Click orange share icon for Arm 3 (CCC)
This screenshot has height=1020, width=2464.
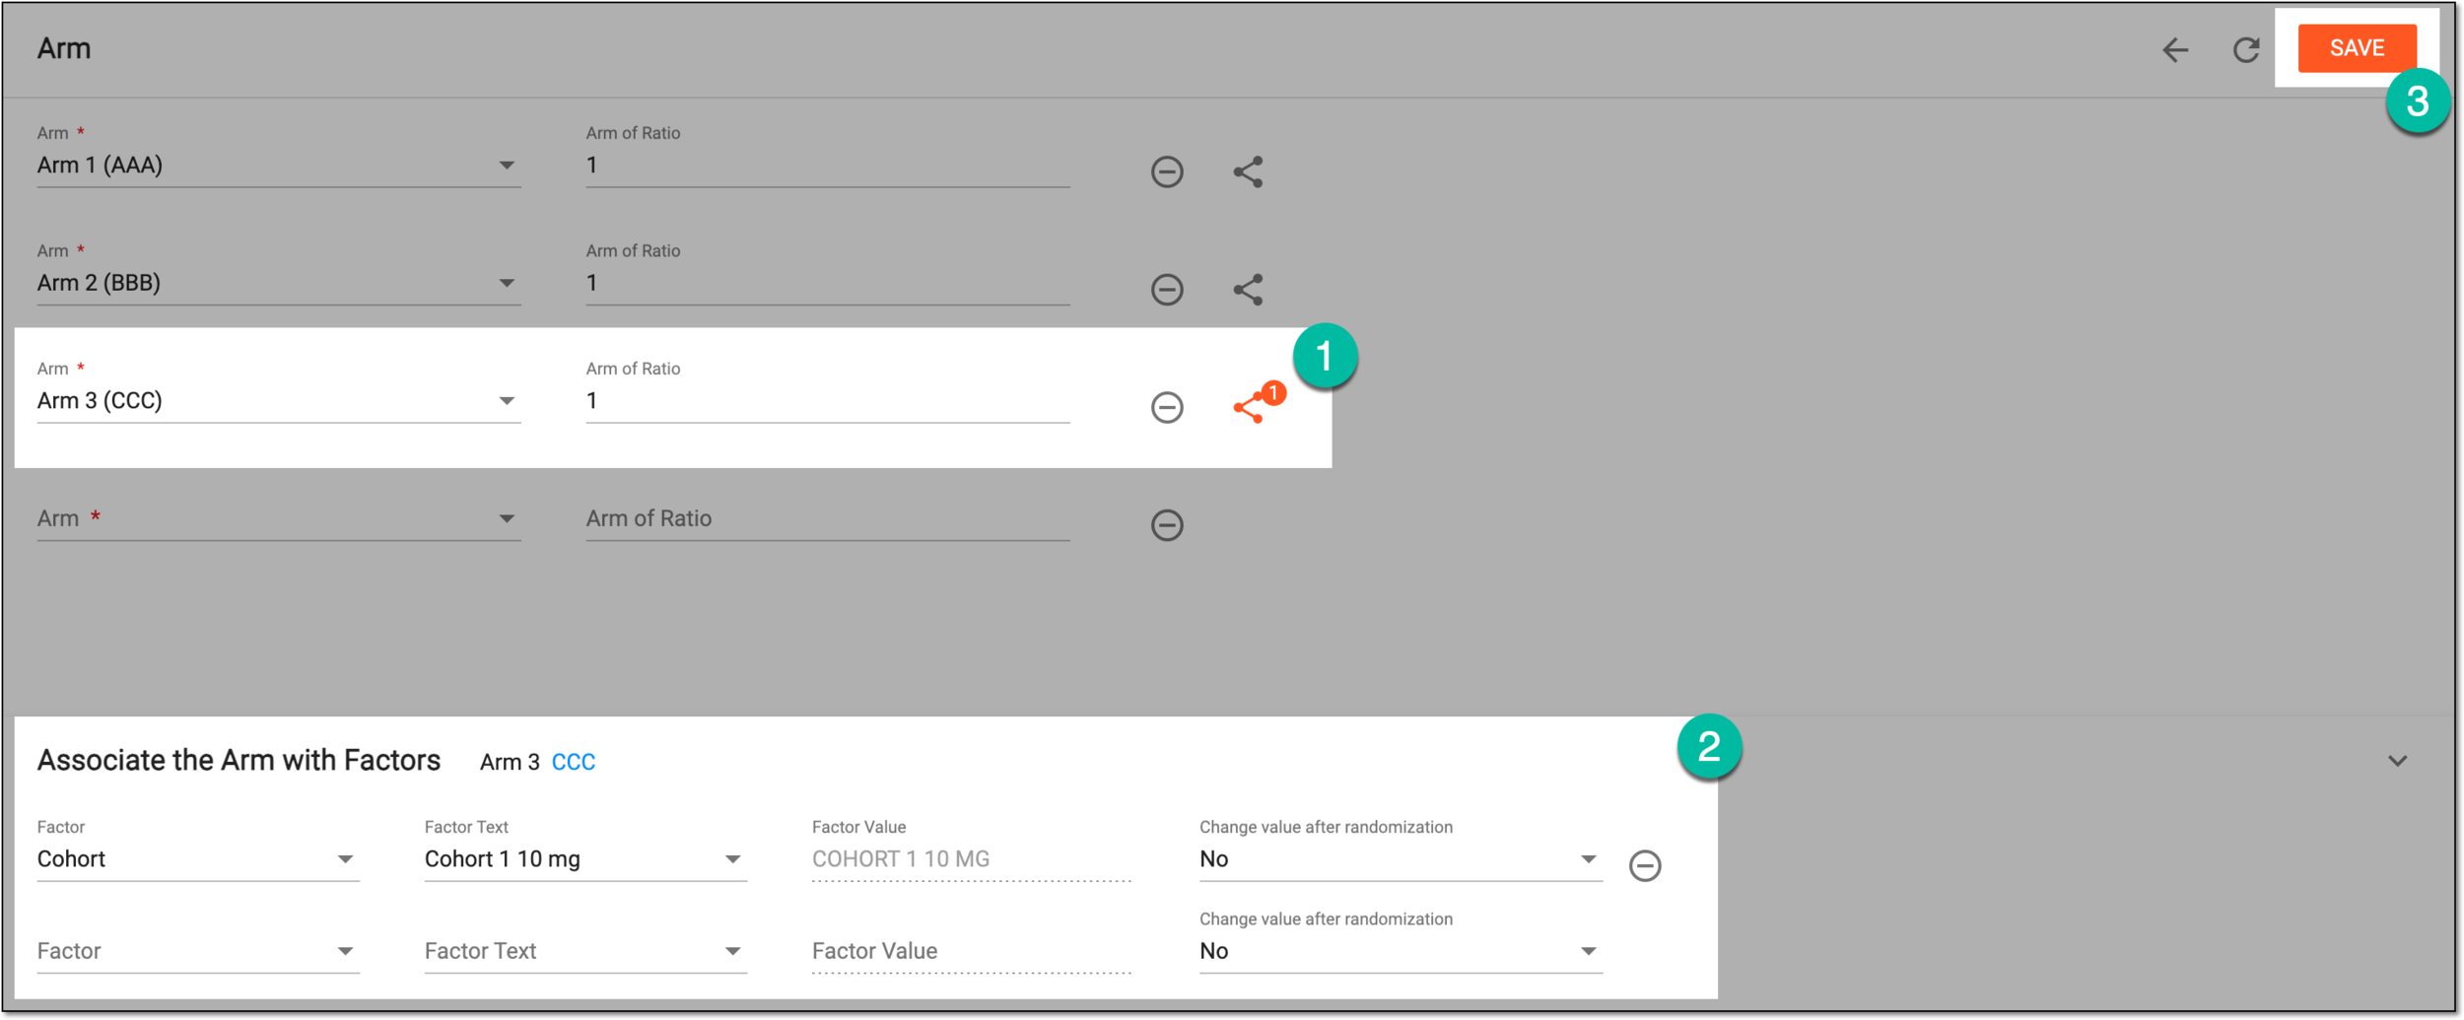1250,407
